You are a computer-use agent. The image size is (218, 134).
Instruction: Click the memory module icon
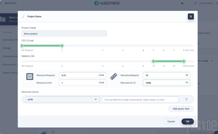(x=114, y=76)
